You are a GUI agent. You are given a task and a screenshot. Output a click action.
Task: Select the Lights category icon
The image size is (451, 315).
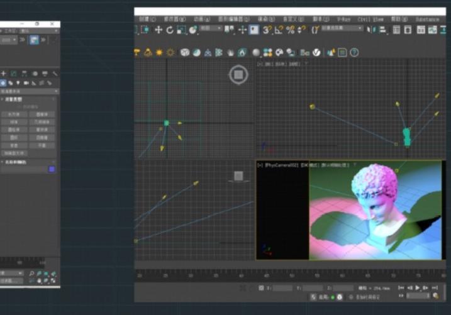click(18, 83)
